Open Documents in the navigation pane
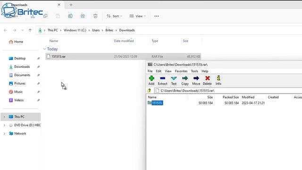 point(19,75)
